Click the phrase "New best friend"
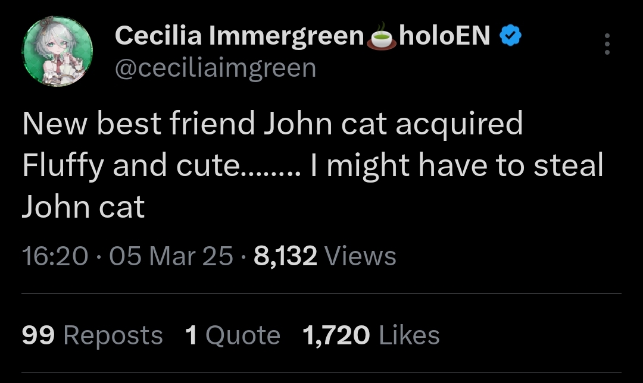643x383 pixels. 138,124
